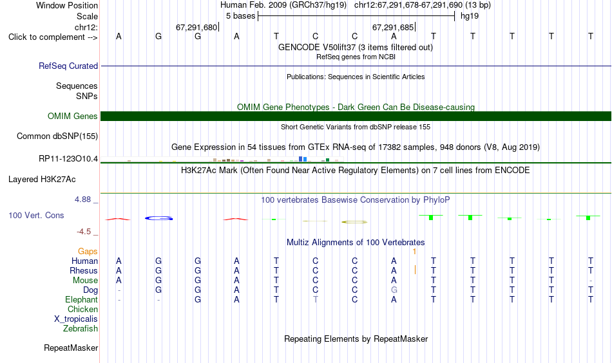Click "Multiz Alignments of 100 Vertebrates" title
Screen dimensions: 612x363
[x=356, y=243]
